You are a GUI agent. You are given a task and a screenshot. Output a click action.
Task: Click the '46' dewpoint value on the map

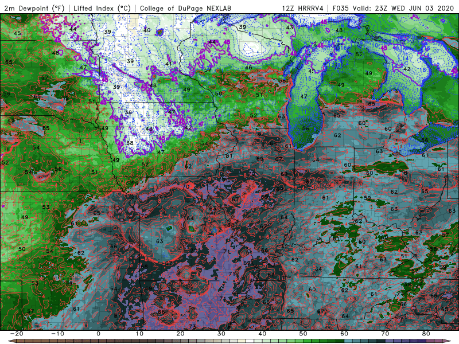(x=248, y=68)
